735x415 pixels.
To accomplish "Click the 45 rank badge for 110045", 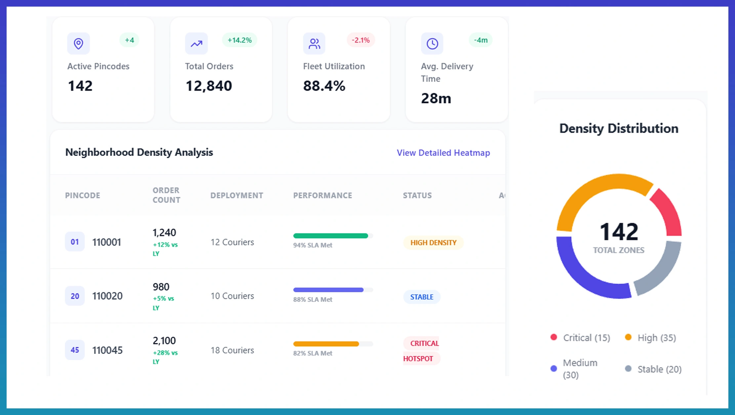I will click(x=75, y=350).
